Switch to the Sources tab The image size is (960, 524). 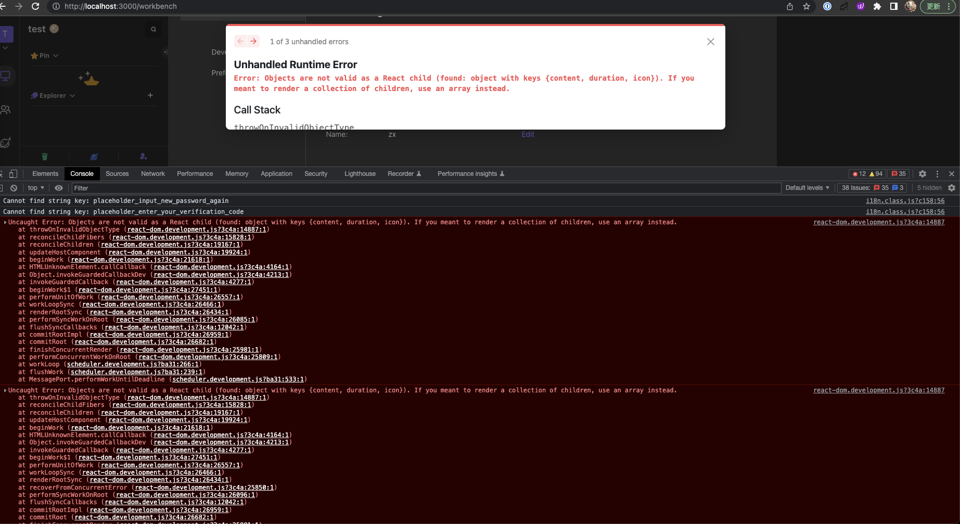tap(117, 173)
